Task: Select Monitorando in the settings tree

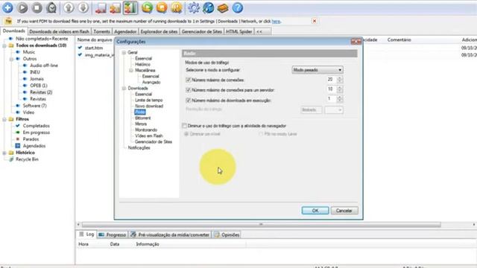Action: 146,130
